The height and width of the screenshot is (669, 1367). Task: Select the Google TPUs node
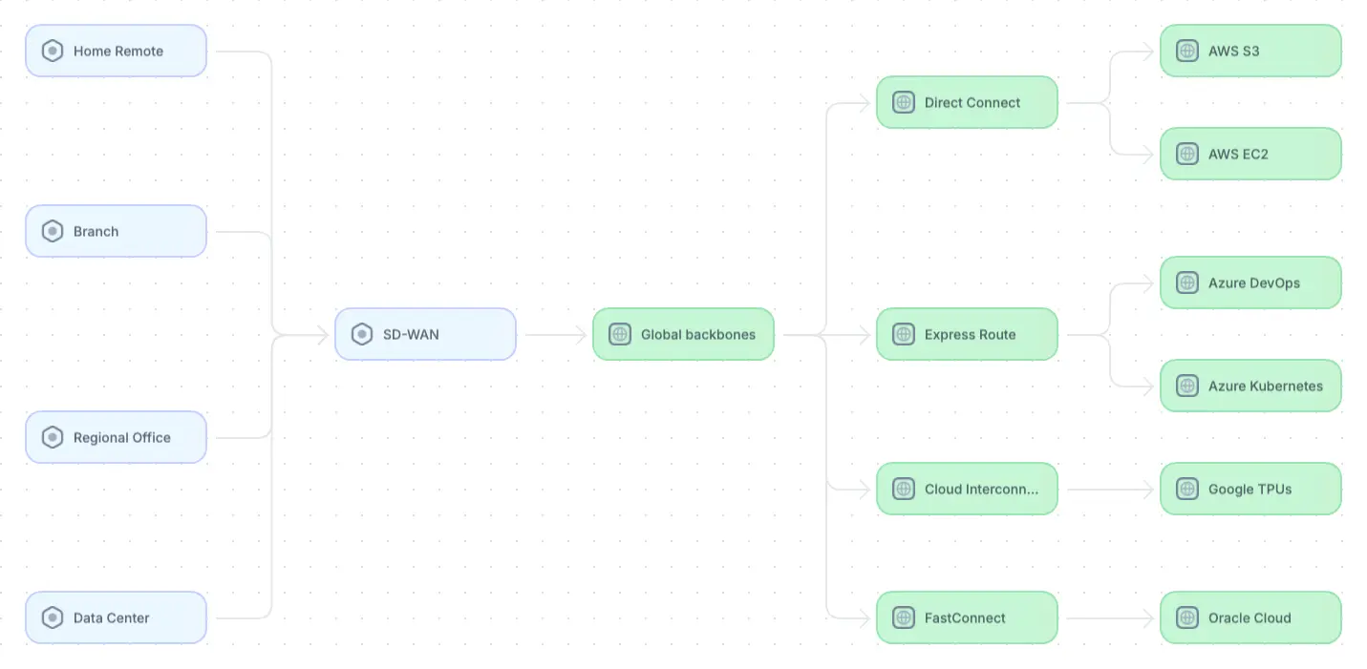coord(1250,489)
